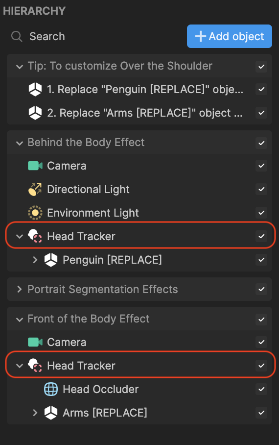The width and height of the screenshot is (279, 445).
Task: Click the Add object button
Action: pyautogui.click(x=230, y=36)
